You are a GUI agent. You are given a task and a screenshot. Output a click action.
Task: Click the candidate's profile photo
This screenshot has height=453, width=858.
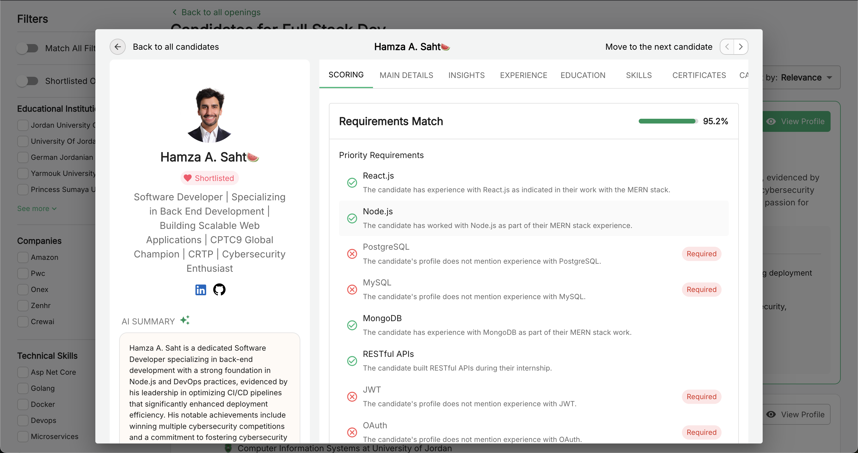[209, 115]
